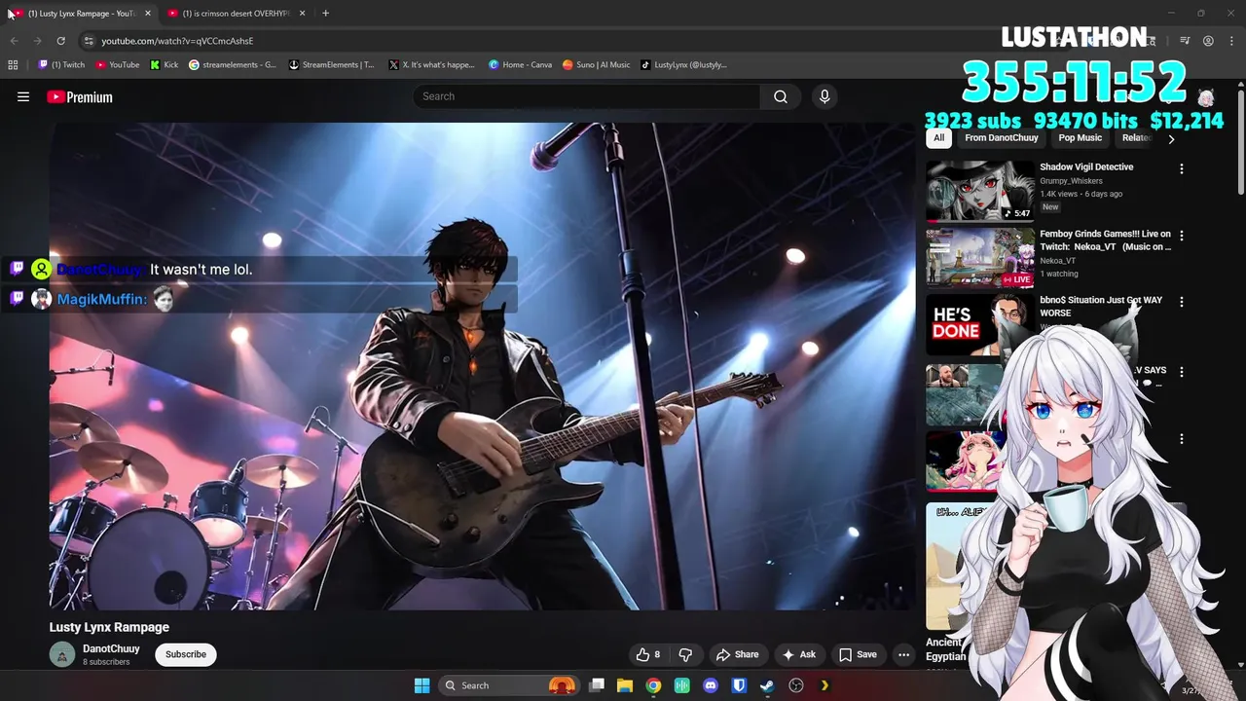Select the All filter chip

(x=938, y=138)
